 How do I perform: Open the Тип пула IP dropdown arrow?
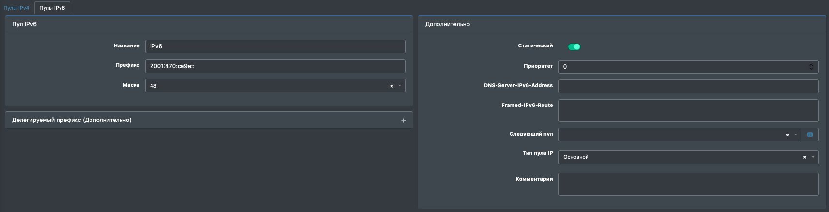[813, 157]
